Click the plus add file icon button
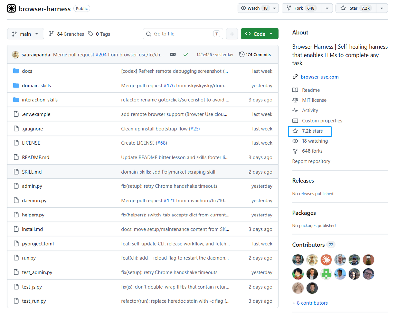Image resolution: width=397 pixels, height=314 pixels. click(232, 34)
